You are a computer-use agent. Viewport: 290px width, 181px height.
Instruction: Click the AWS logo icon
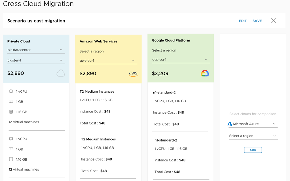pyautogui.click(x=133, y=74)
